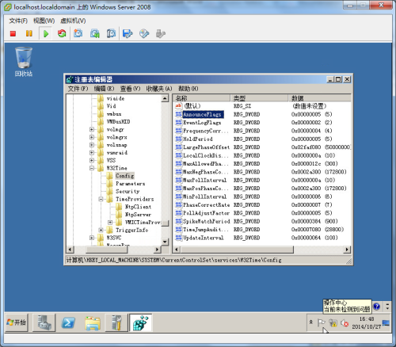Select the MinPollInterval value
This screenshot has height=347, width=396.
click(205, 196)
